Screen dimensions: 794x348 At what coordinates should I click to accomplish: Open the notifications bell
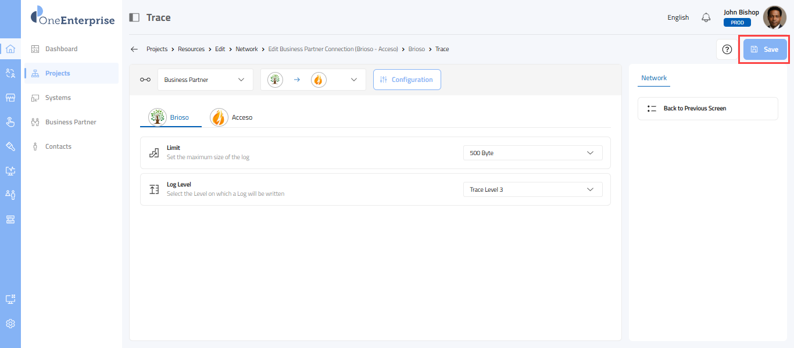click(706, 17)
